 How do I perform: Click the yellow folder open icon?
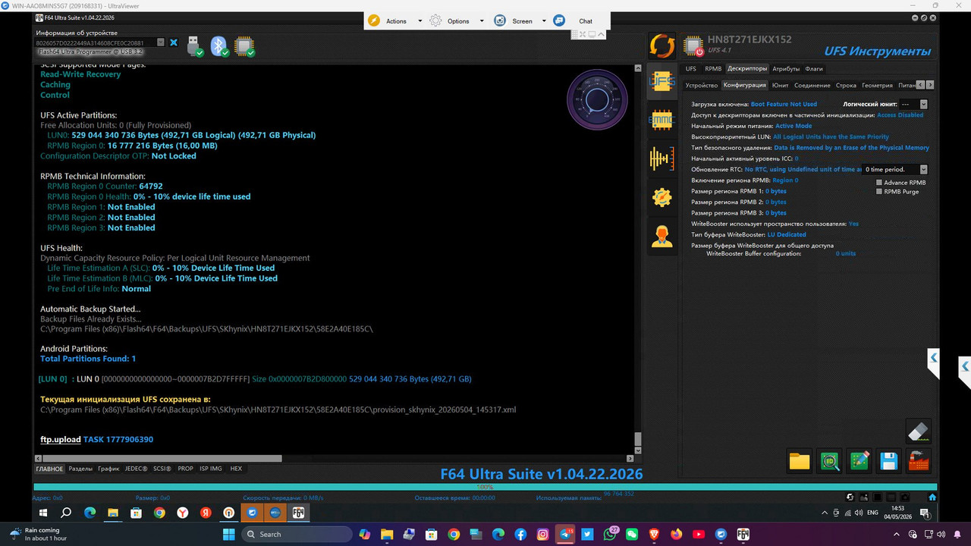click(800, 460)
